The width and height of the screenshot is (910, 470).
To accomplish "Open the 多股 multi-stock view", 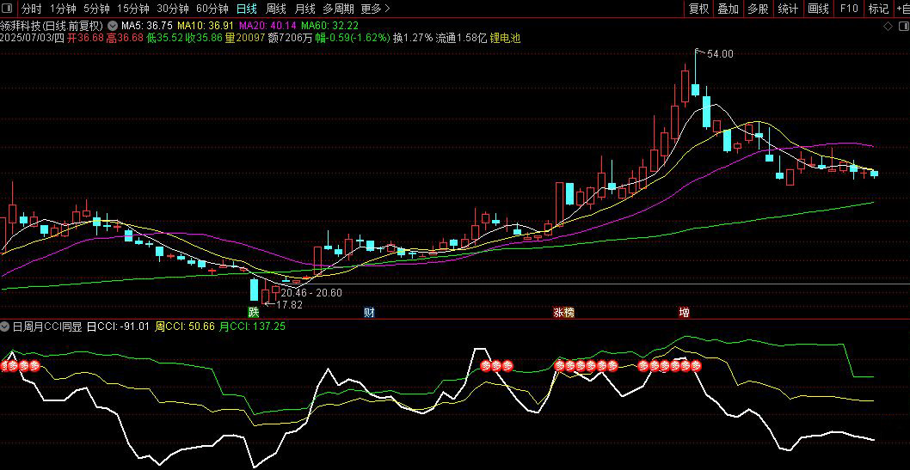I will [x=758, y=9].
